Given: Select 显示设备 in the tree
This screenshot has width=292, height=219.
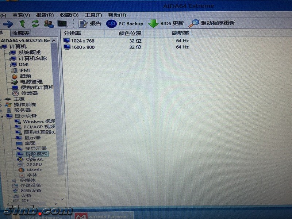Looking at the screenshot, I should [x=26, y=116].
